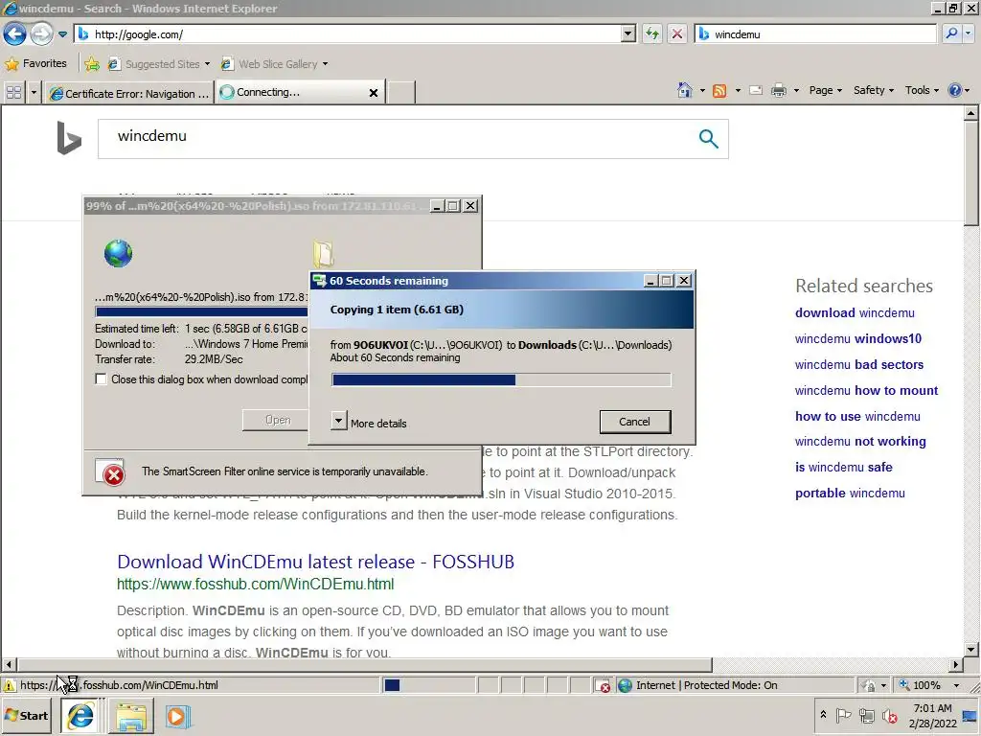This screenshot has width=981, height=736.
Task: Refresh the page with the green arrows icon
Action: [651, 34]
